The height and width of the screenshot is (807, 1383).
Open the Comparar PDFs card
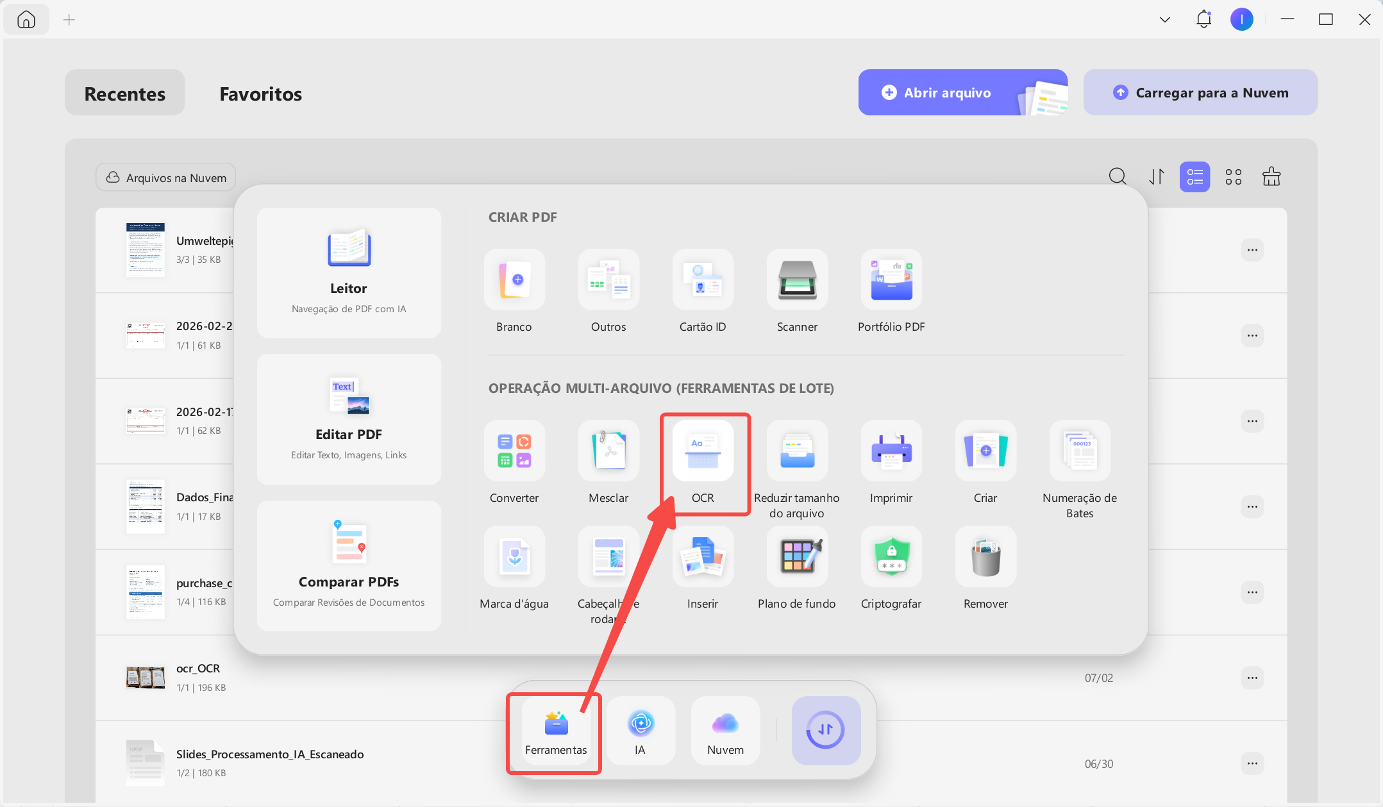coord(349,566)
